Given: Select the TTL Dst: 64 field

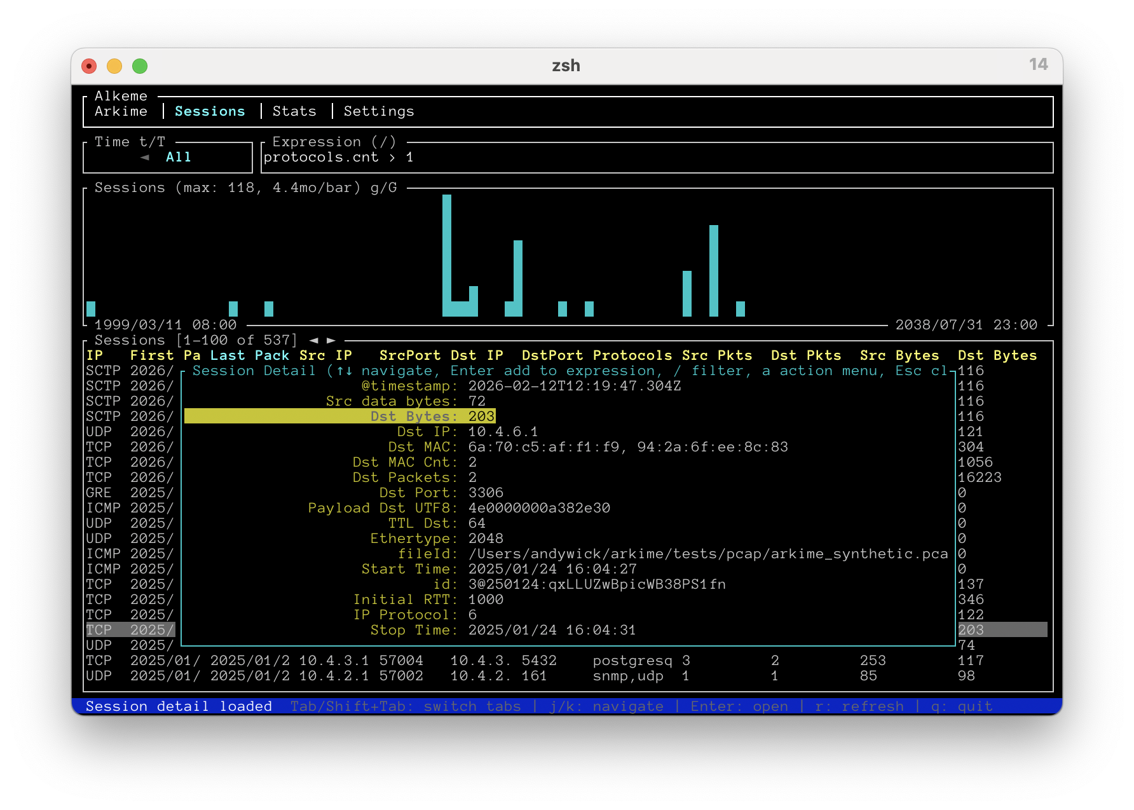Looking at the screenshot, I should (437, 523).
